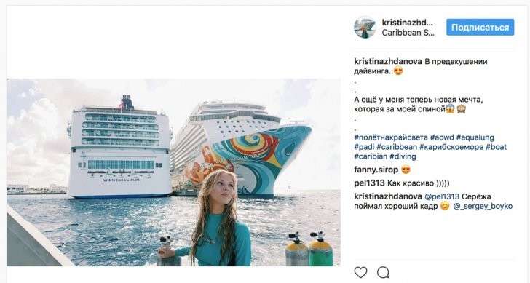This screenshot has height=283, width=530.
Task: Open the #boat hashtag
Action: [497, 147]
